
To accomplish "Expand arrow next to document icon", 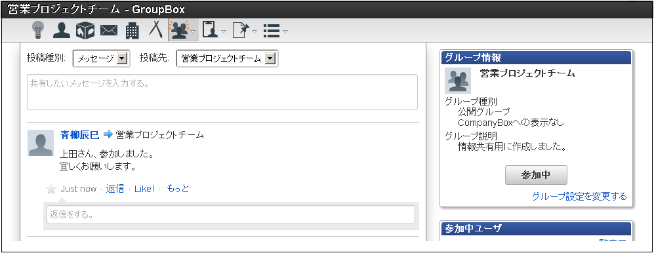I will pyautogui.click(x=255, y=31).
